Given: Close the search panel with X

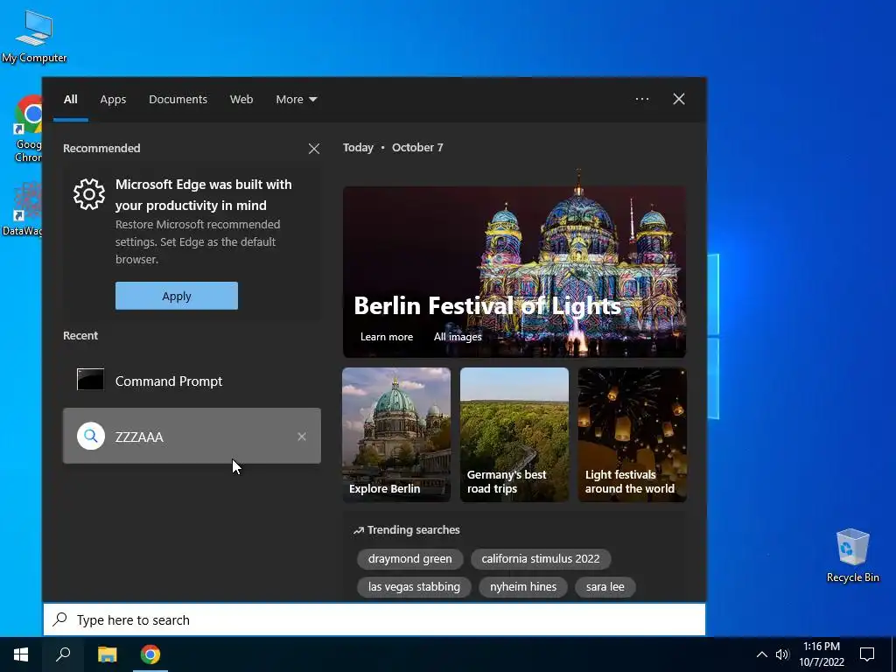Looking at the screenshot, I should pos(678,99).
